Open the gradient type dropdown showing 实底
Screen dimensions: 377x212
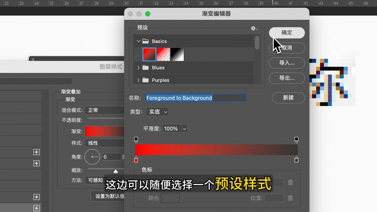(157, 112)
